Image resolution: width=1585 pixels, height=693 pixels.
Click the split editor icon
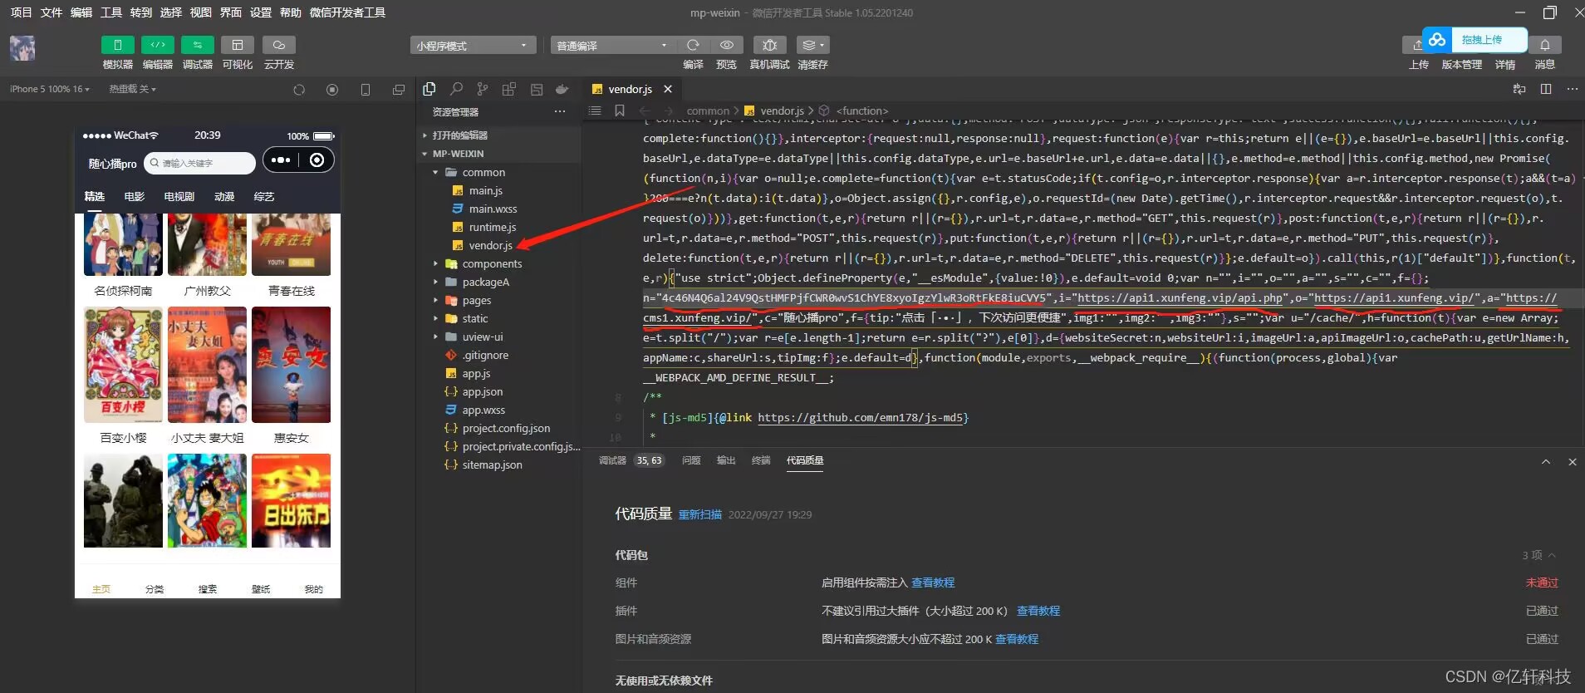click(x=1546, y=89)
